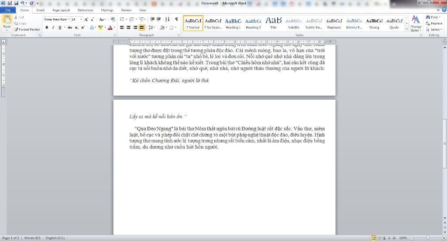Open the File tab
This screenshot has width=447, height=241.
pos(8,10)
